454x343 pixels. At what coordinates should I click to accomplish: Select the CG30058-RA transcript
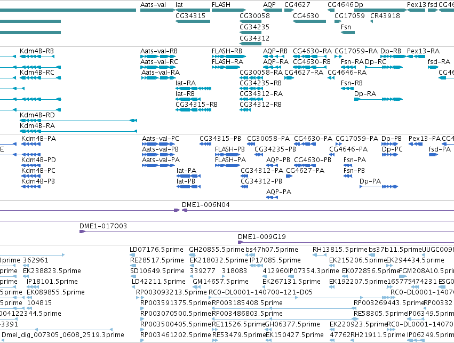point(252,78)
